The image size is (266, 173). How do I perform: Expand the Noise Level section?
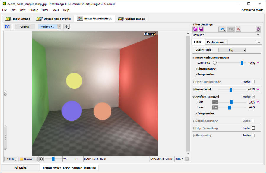tap(194, 90)
